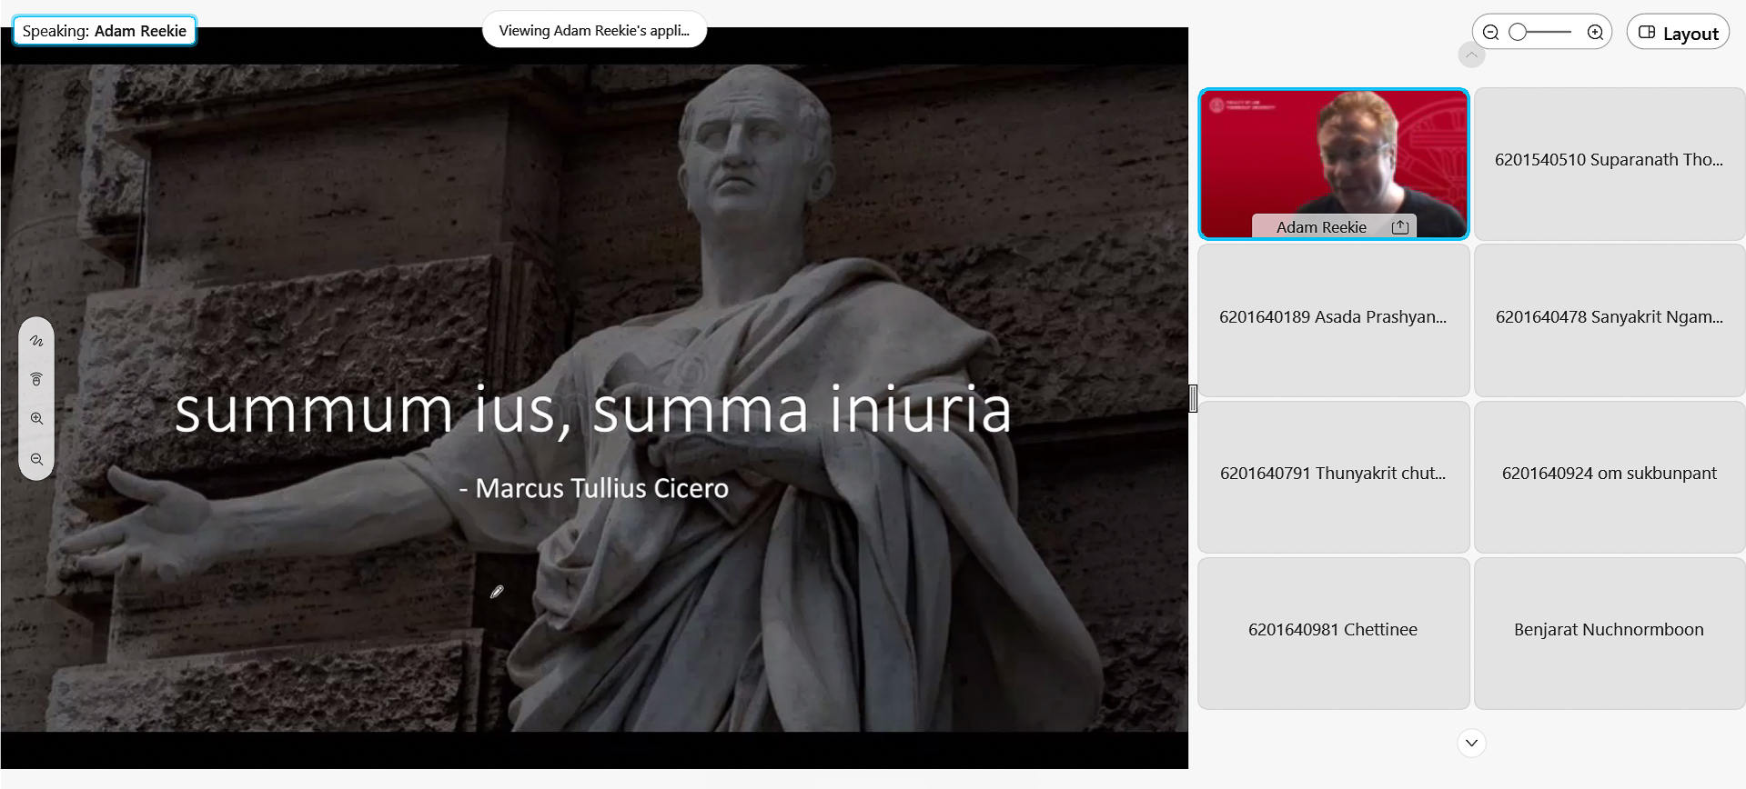
Task: Adjust the thumbnail size slider knob
Action: click(x=1517, y=32)
